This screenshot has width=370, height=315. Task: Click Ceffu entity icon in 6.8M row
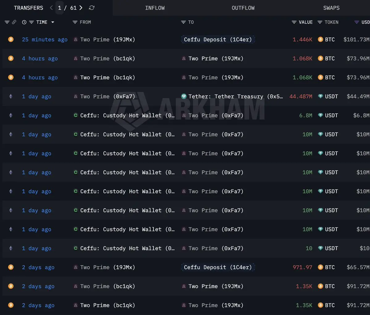tap(76, 115)
